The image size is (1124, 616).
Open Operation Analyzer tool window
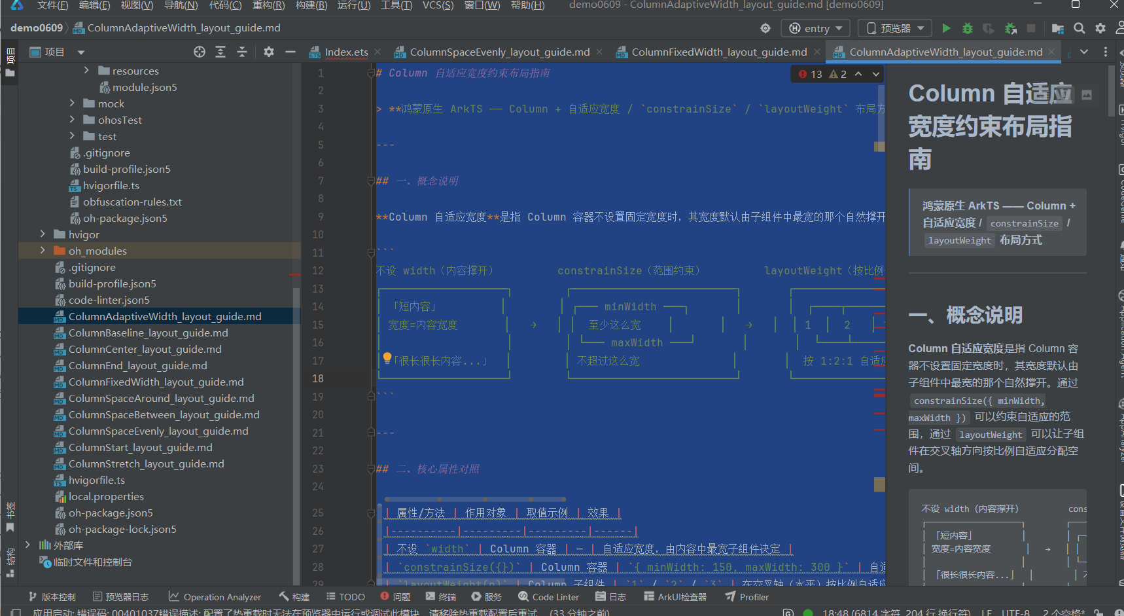click(215, 597)
